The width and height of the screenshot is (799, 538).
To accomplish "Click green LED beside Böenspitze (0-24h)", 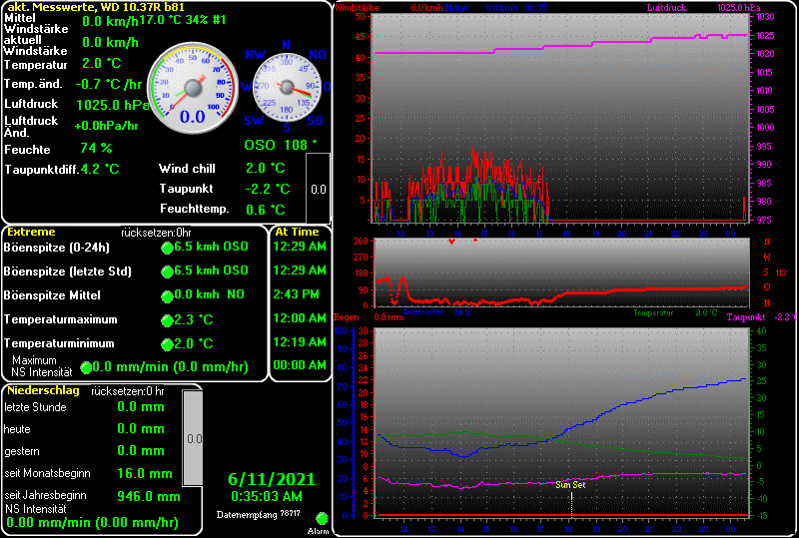I will pyautogui.click(x=167, y=247).
